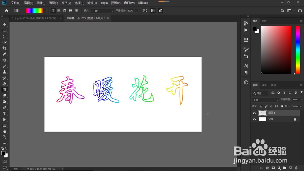The height and width of the screenshot is (171, 304).
Task: Select the Move tool
Action: point(5,25)
